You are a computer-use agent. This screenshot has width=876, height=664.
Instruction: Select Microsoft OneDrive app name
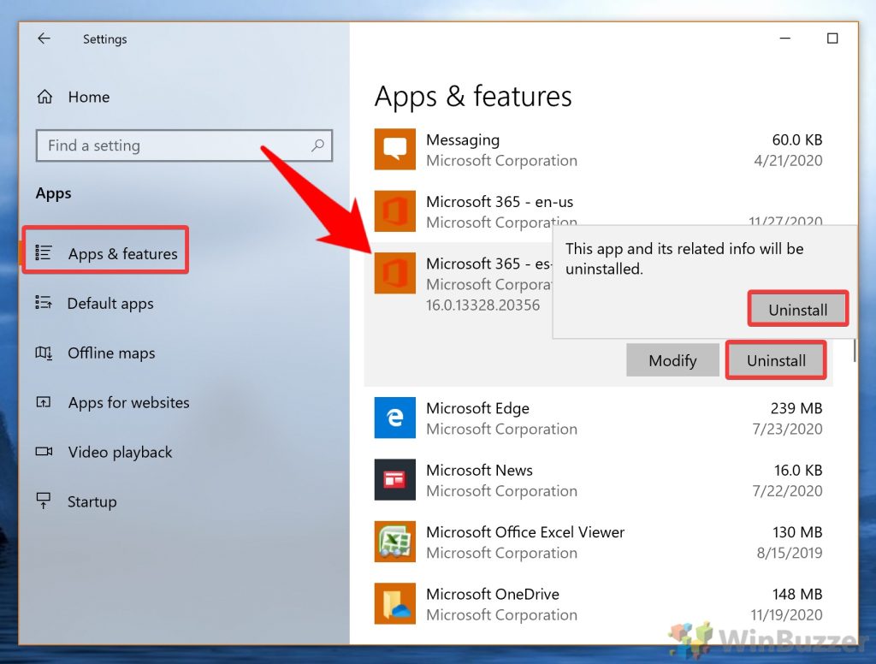pos(493,594)
